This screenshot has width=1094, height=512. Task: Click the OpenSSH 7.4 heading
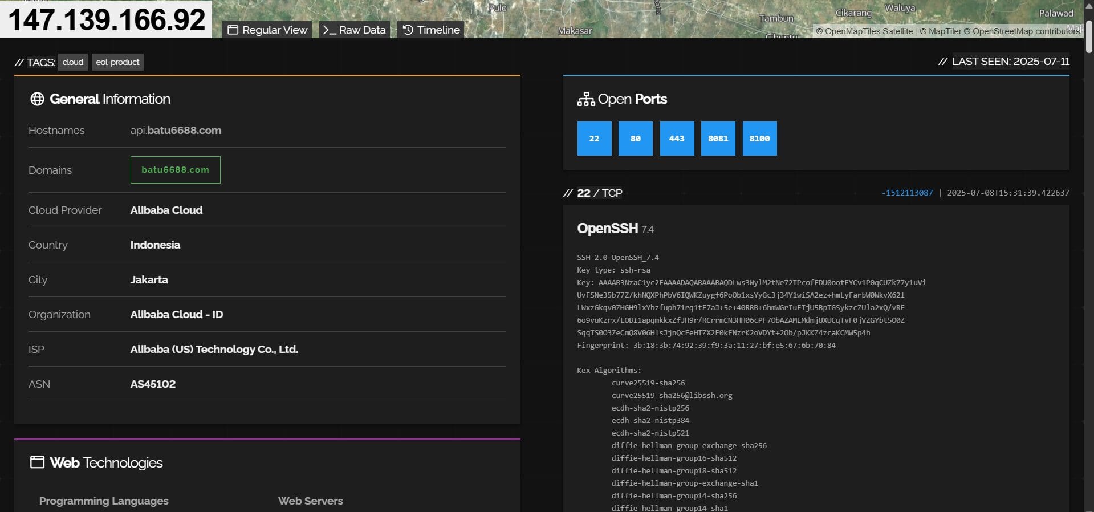tap(615, 229)
